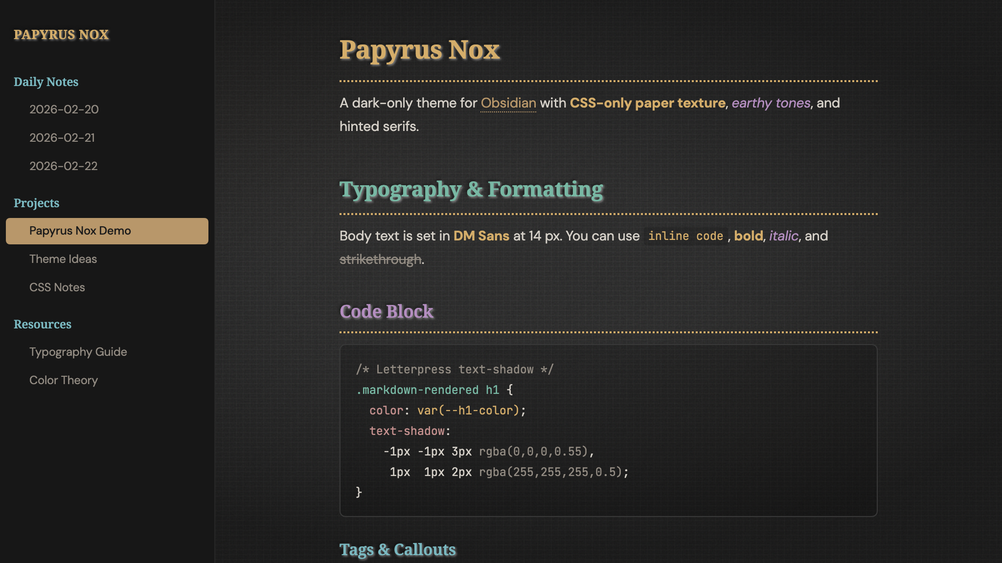Click the Code Block heading

pyautogui.click(x=387, y=311)
